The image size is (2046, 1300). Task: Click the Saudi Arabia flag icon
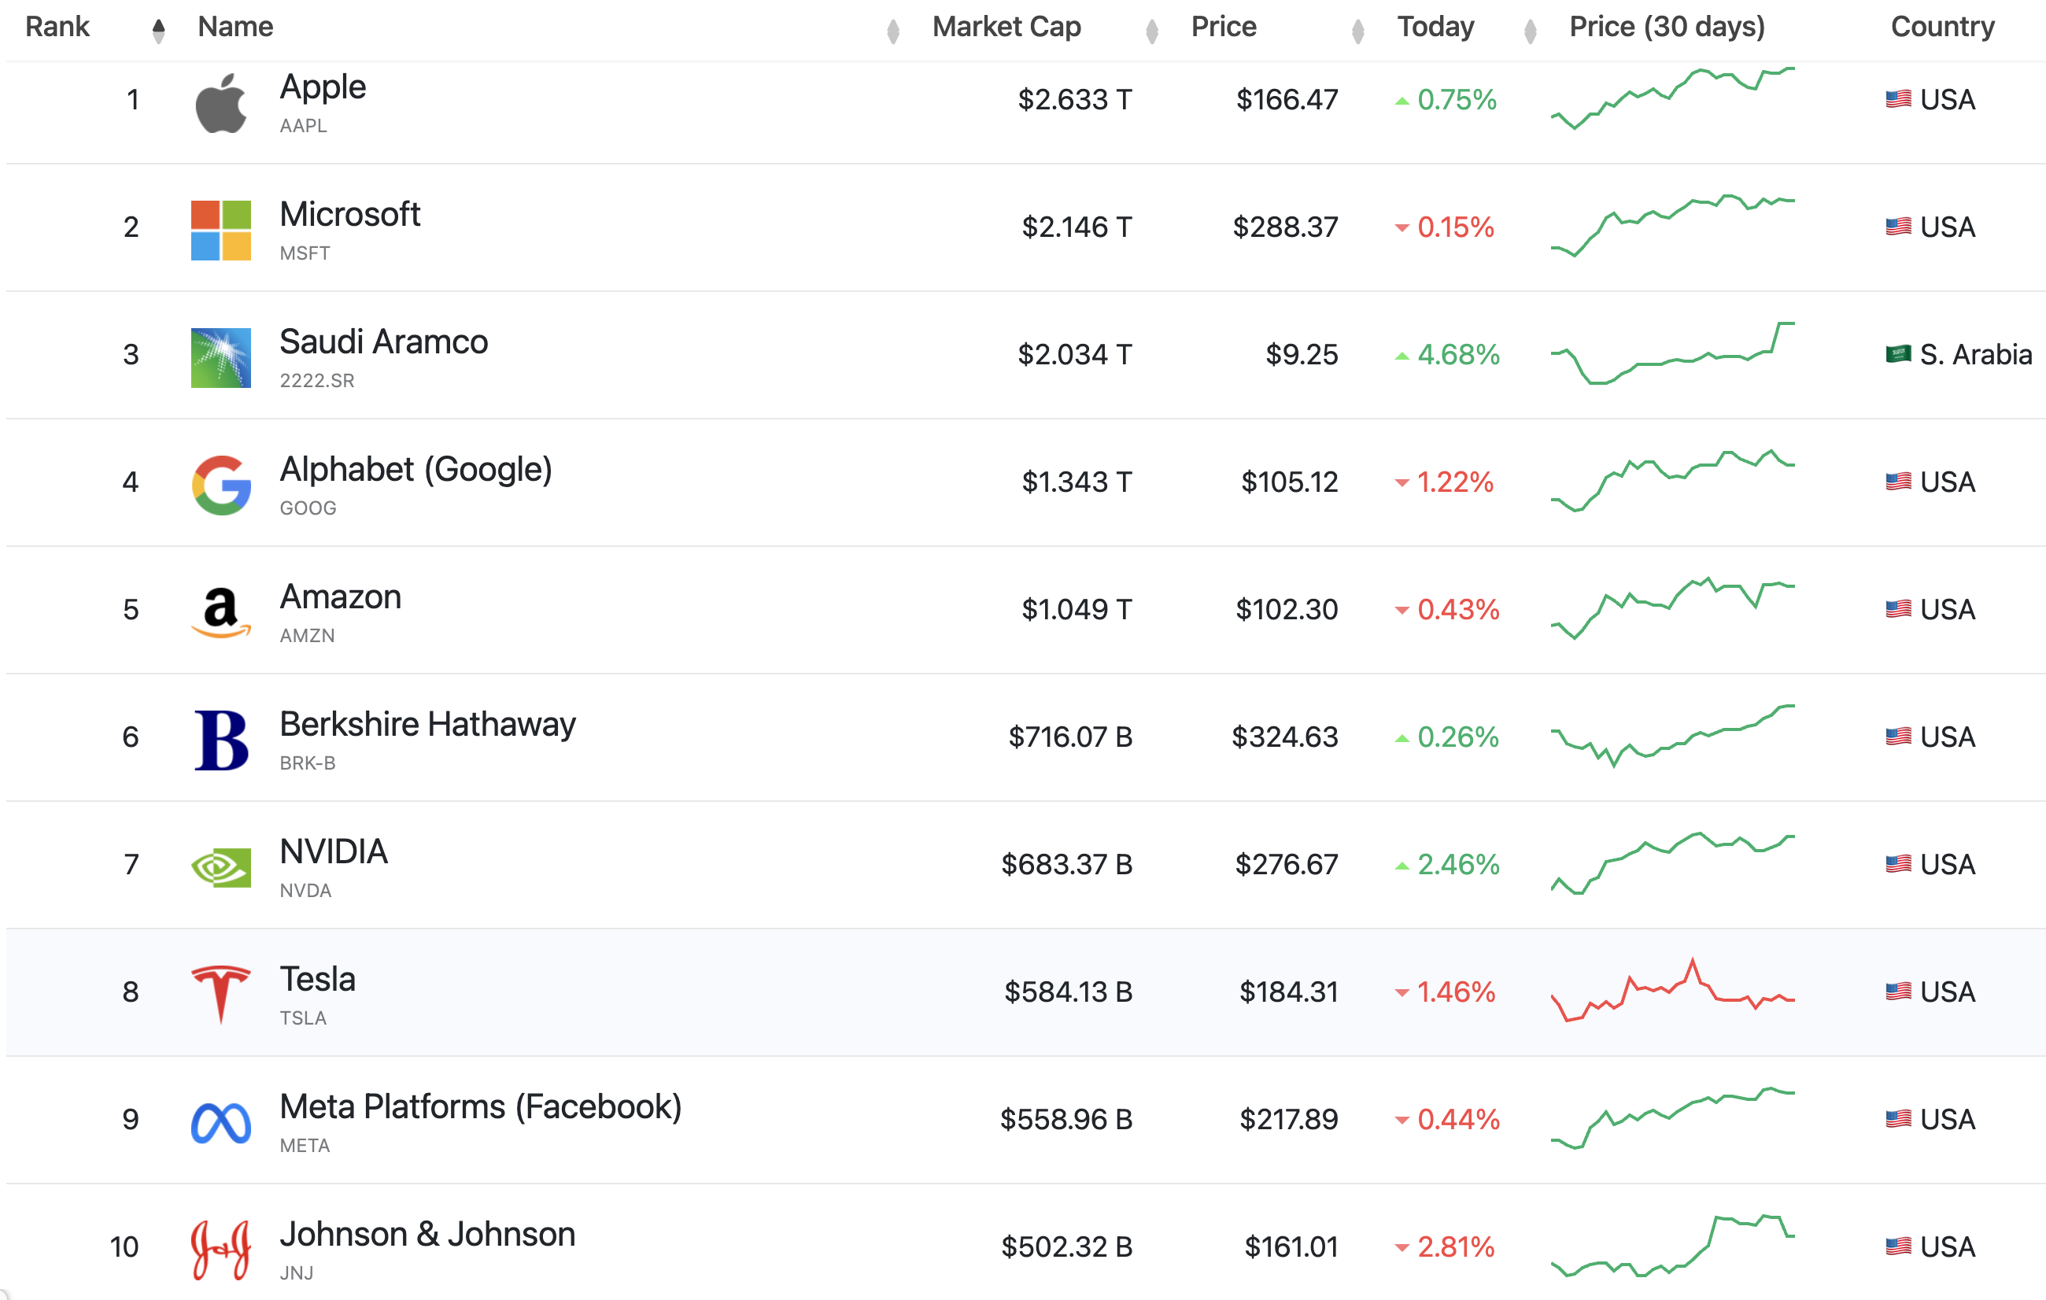(1898, 354)
